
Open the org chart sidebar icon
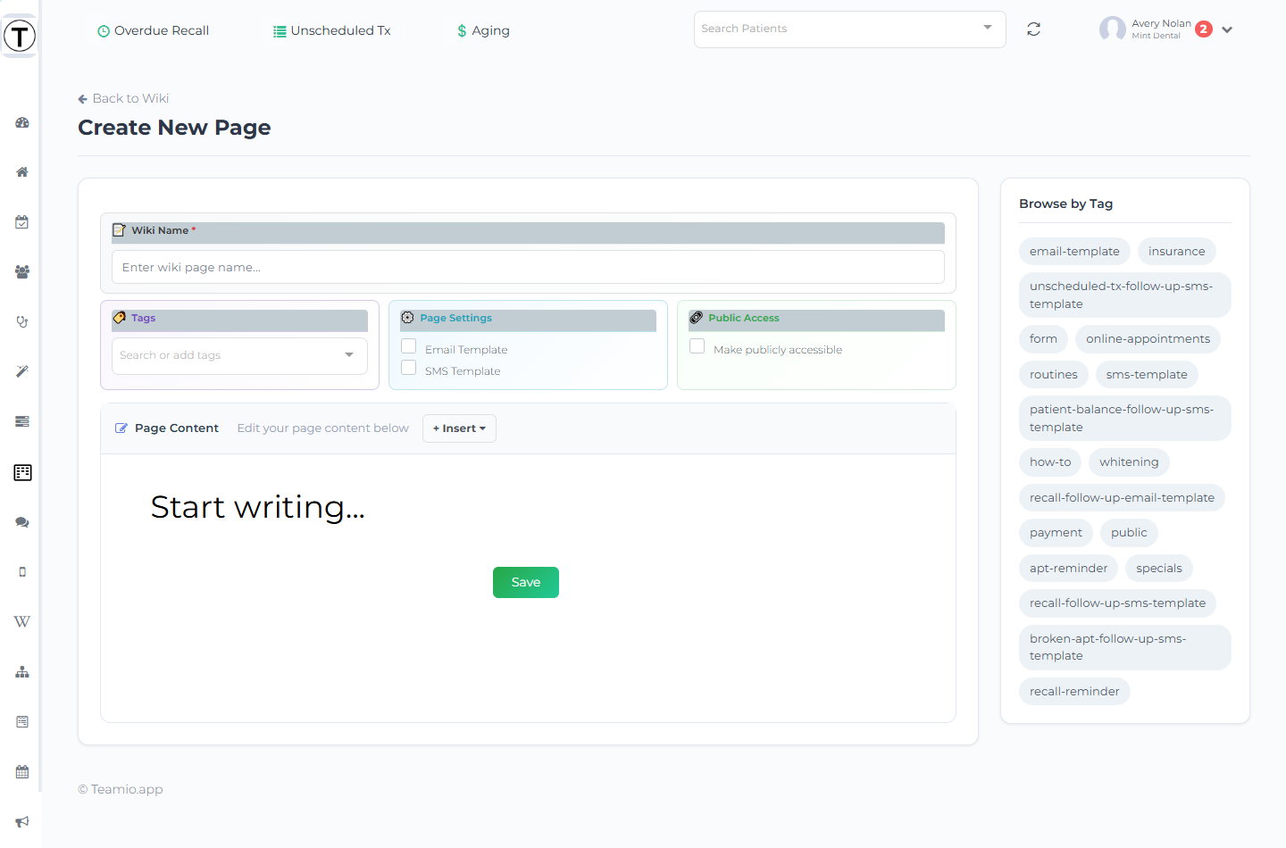22,672
